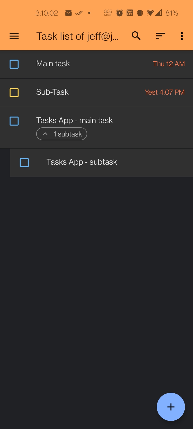Tap the Wi-Fi icon in status bar

(x=150, y=12)
